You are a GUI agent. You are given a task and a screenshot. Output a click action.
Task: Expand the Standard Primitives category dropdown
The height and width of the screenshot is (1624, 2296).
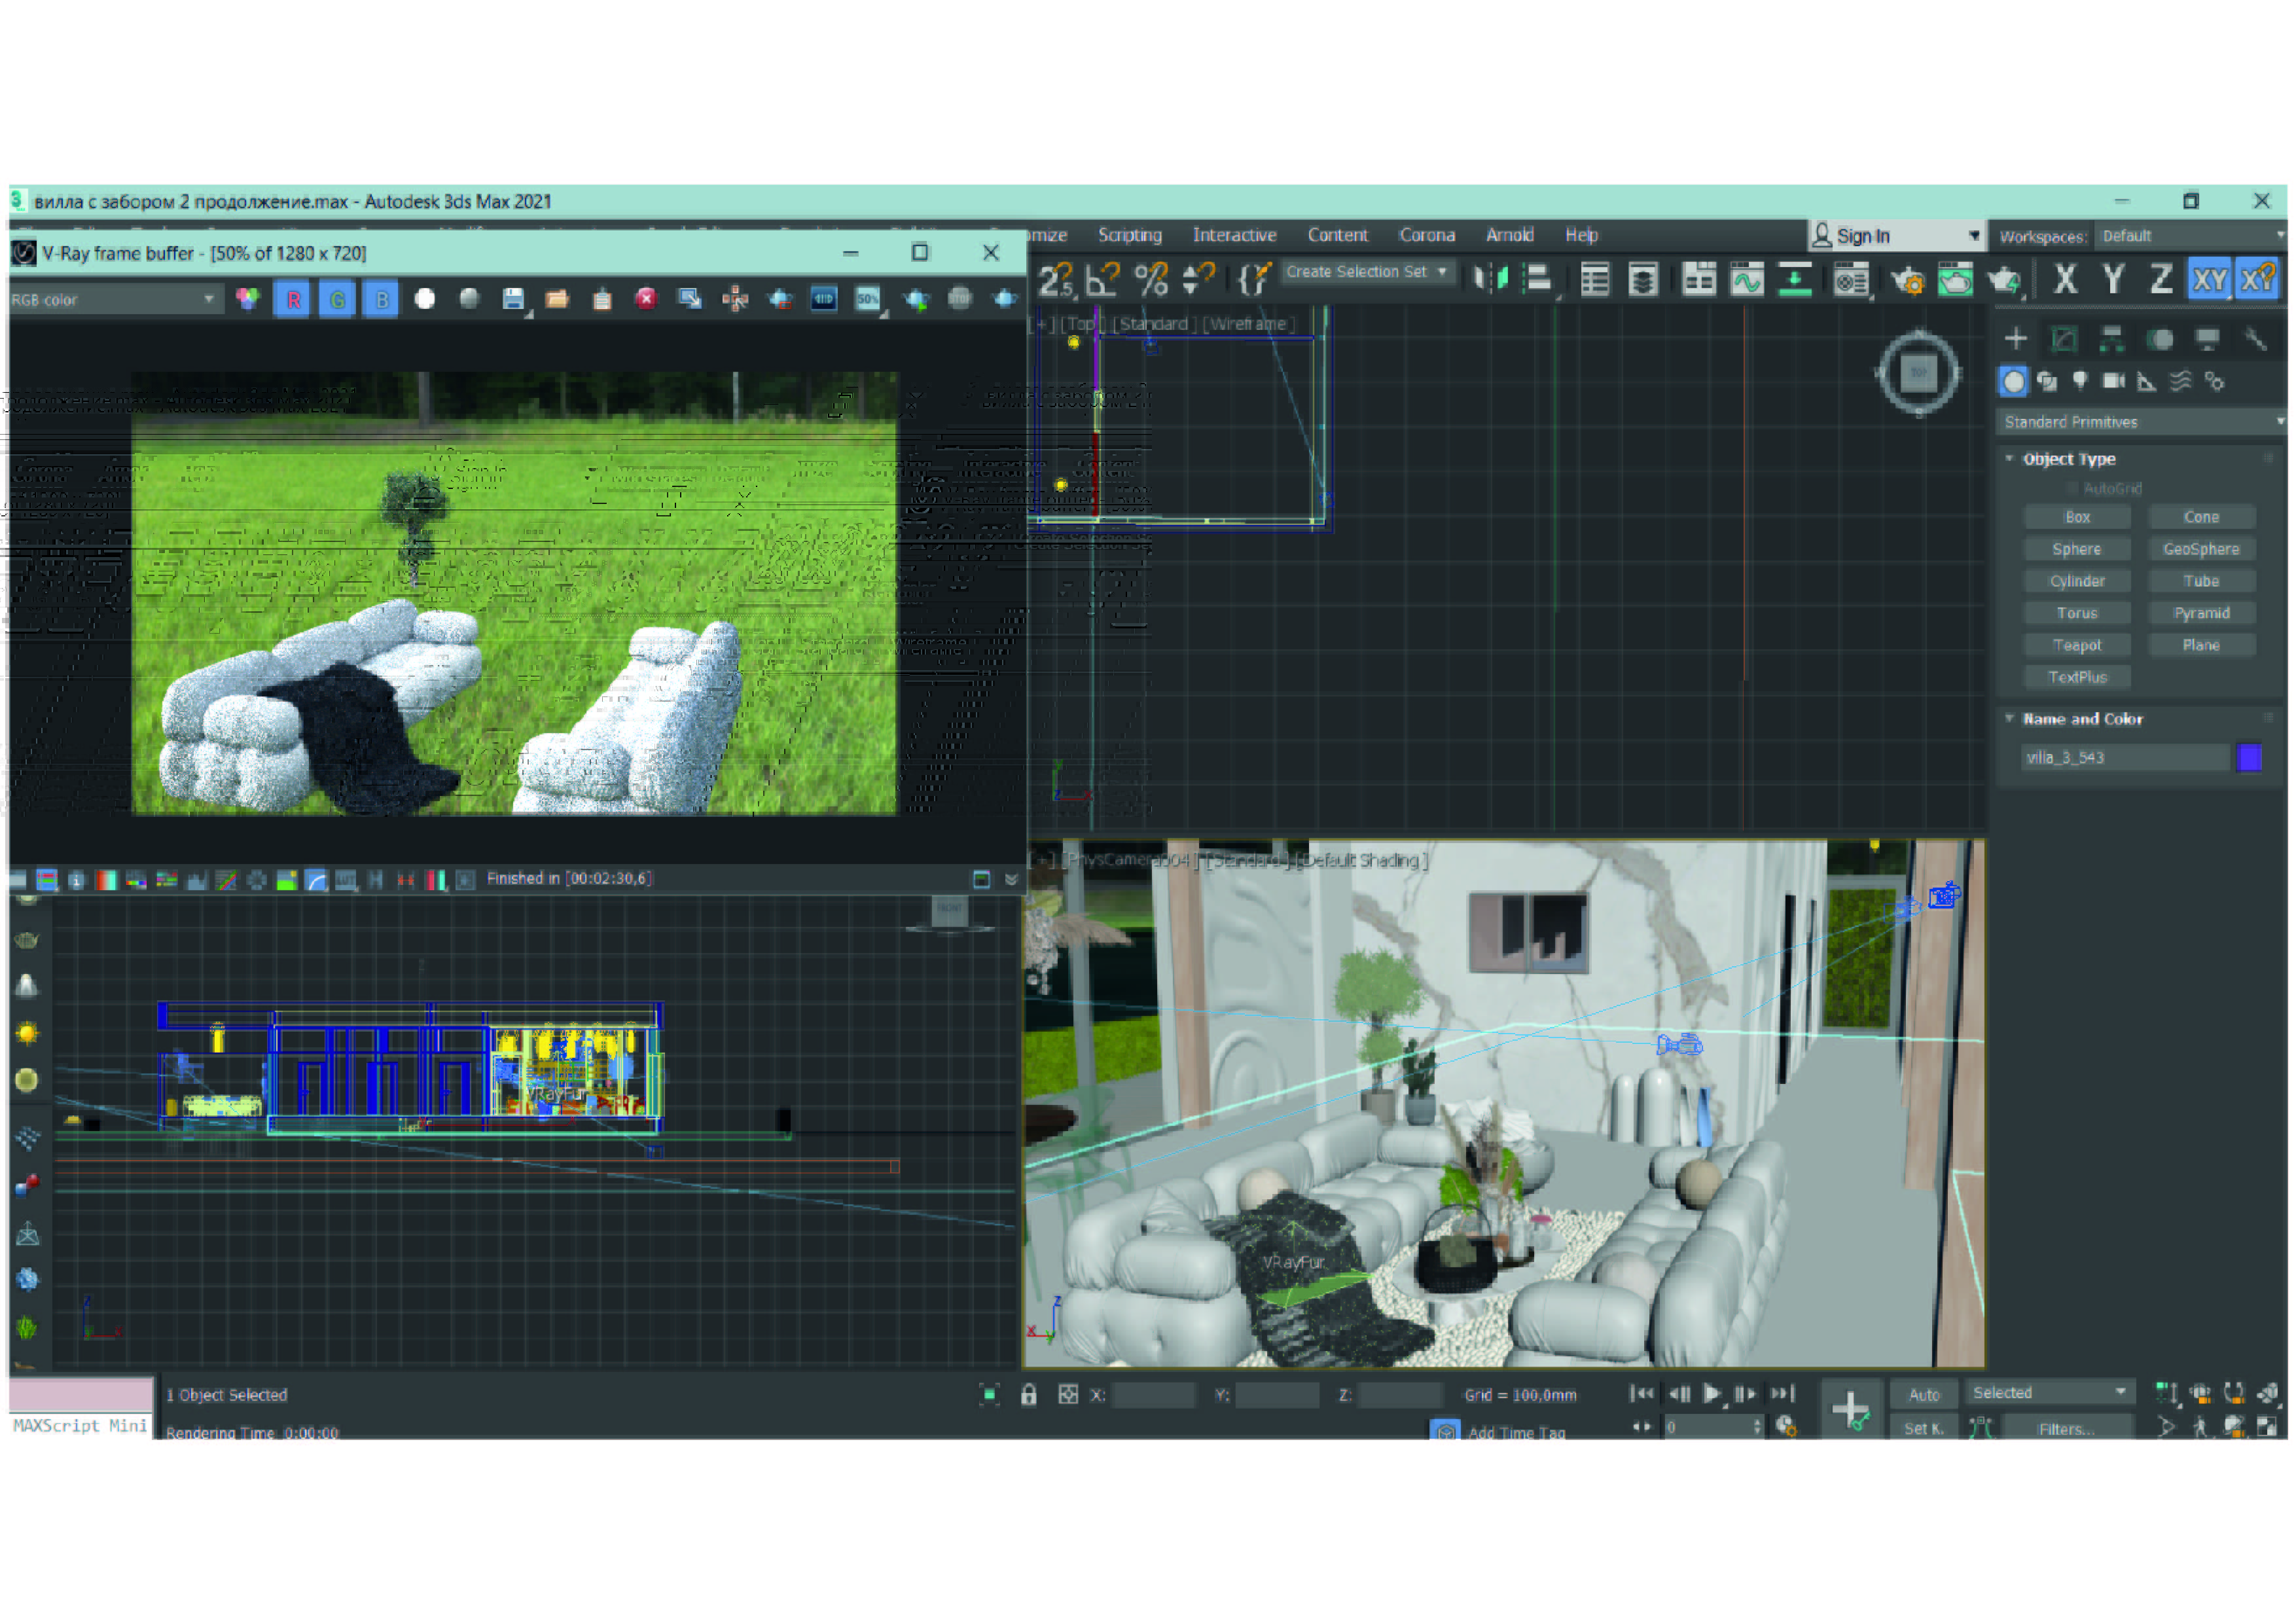point(2141,422)
